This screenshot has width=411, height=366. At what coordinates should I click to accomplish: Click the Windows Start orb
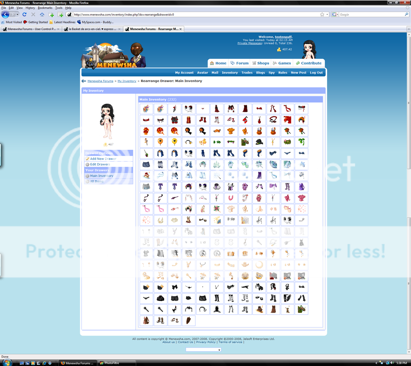click(6, 362)
